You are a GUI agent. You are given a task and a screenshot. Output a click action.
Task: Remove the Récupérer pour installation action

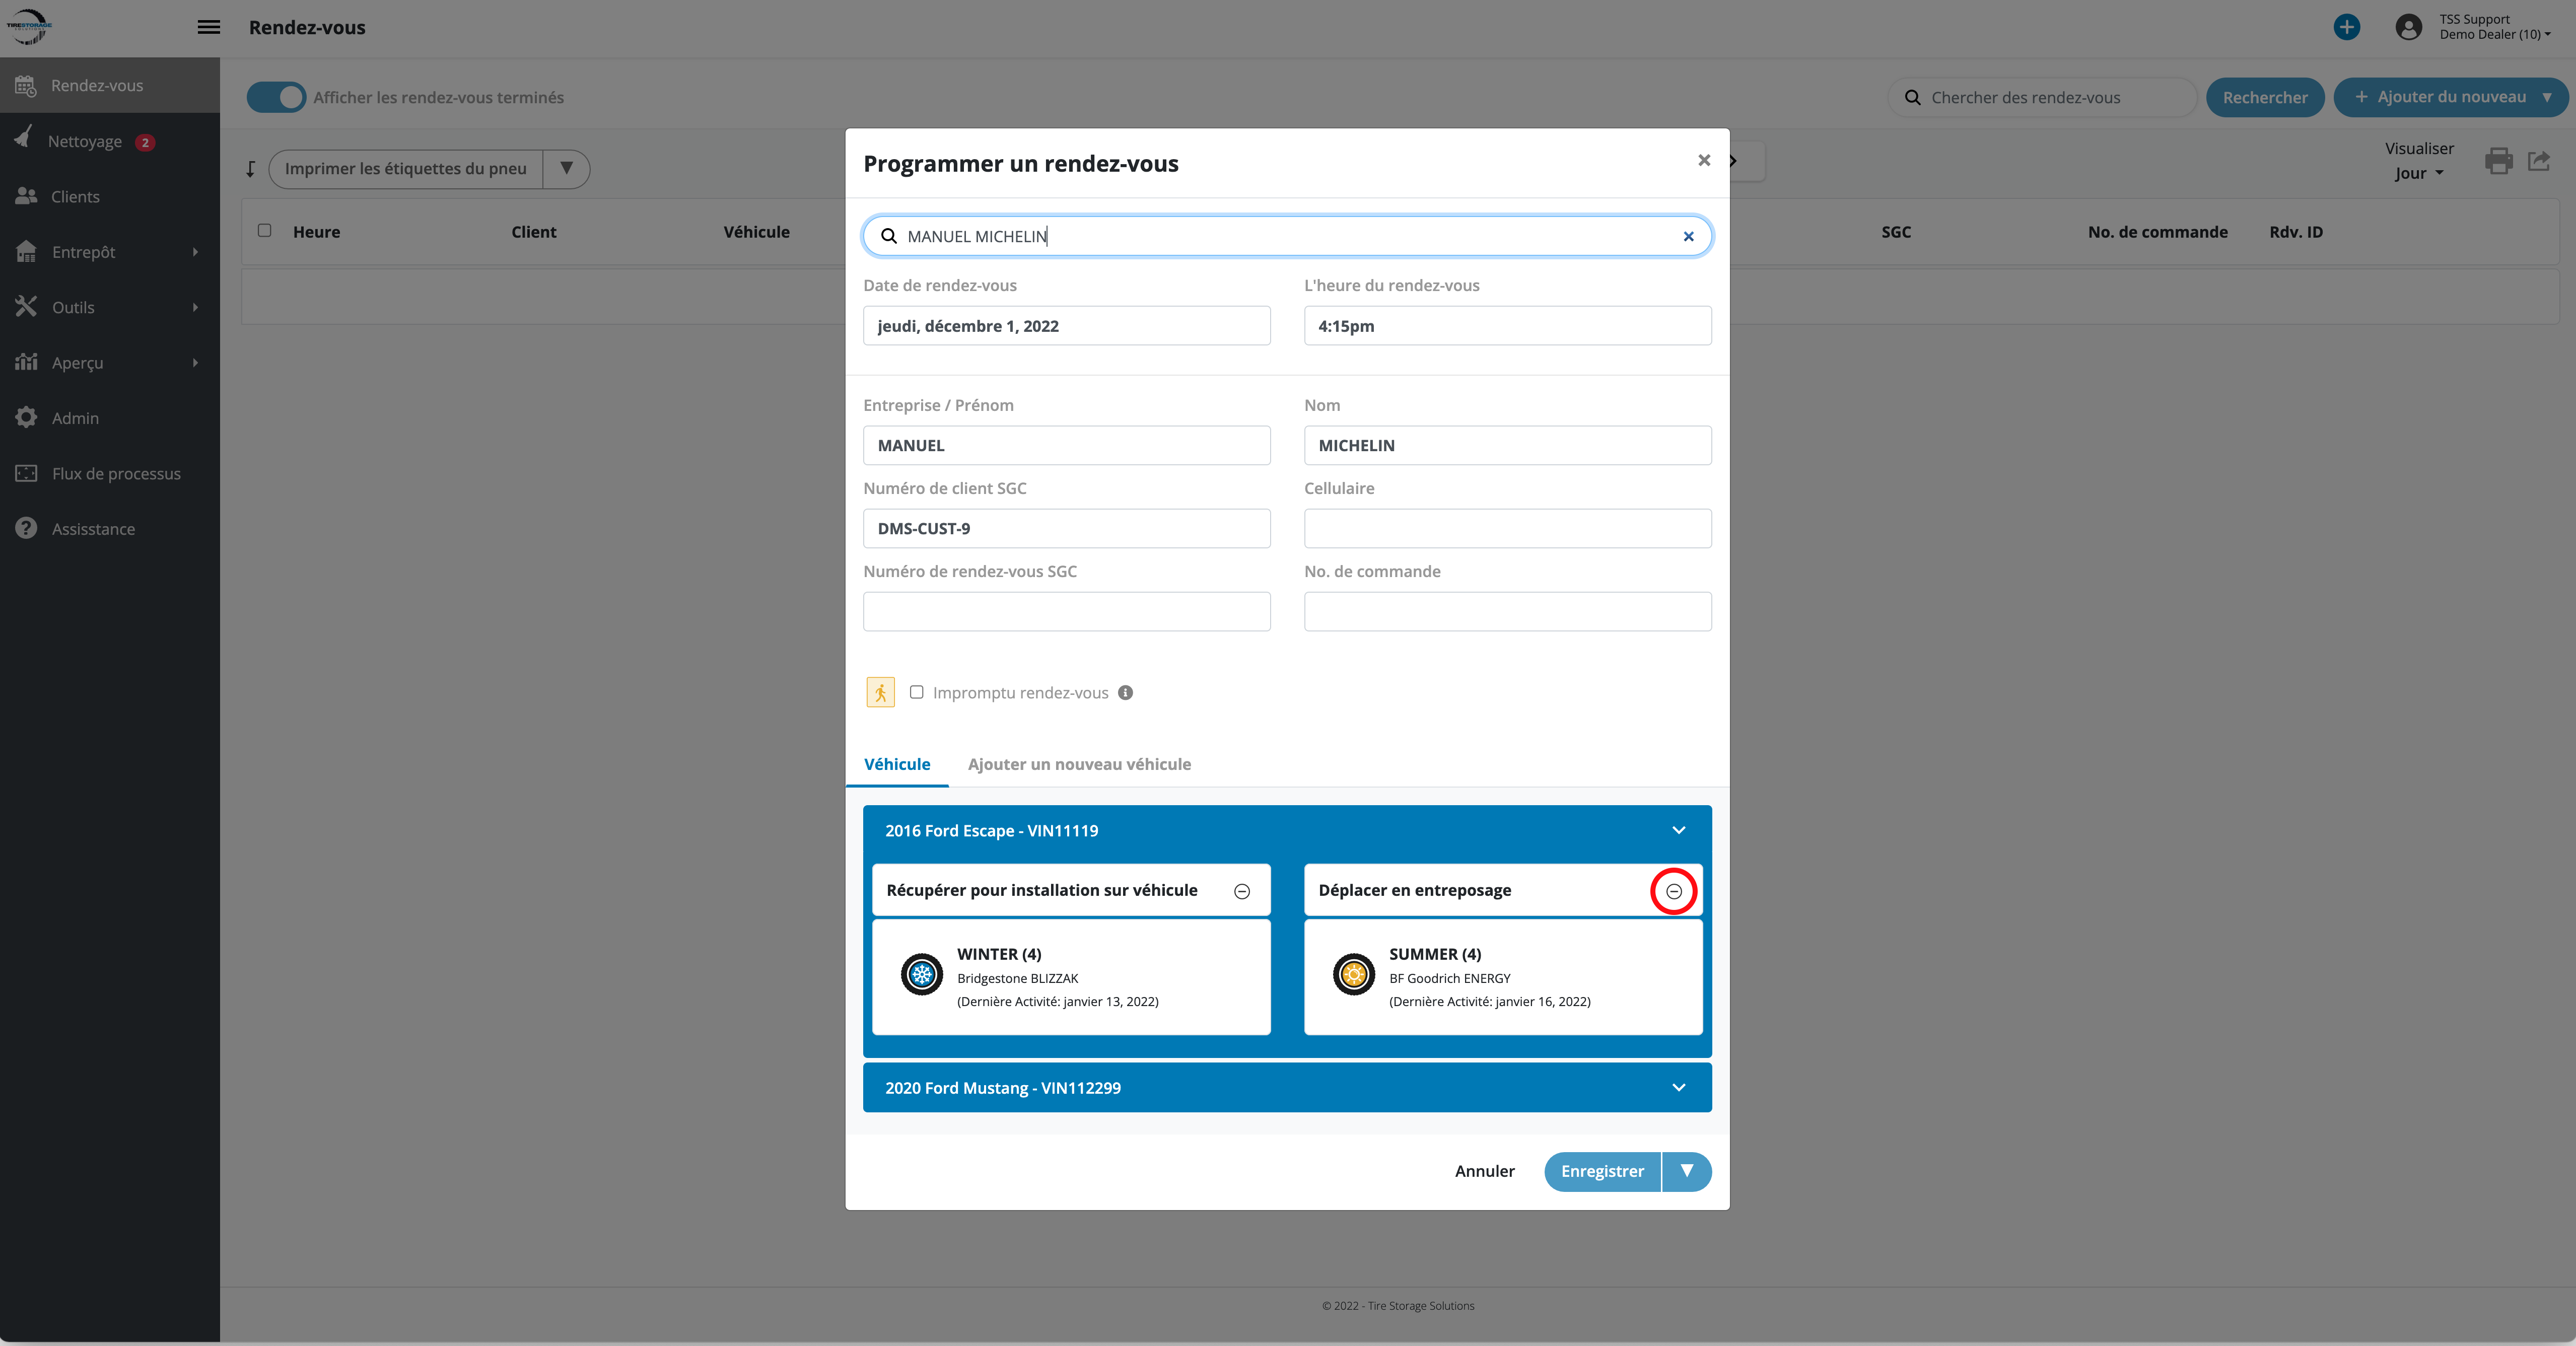(1242, 891)
